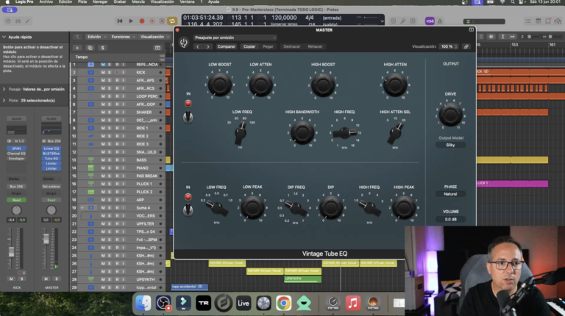Image resolution: width=565 pixels, height=316 pixels.
Task: Open the Navegar menu
Action: click(x=100, y=1)
